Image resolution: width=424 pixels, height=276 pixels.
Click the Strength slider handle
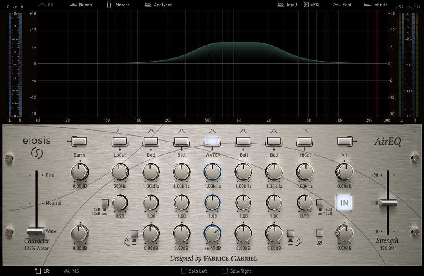pos(388,203)
